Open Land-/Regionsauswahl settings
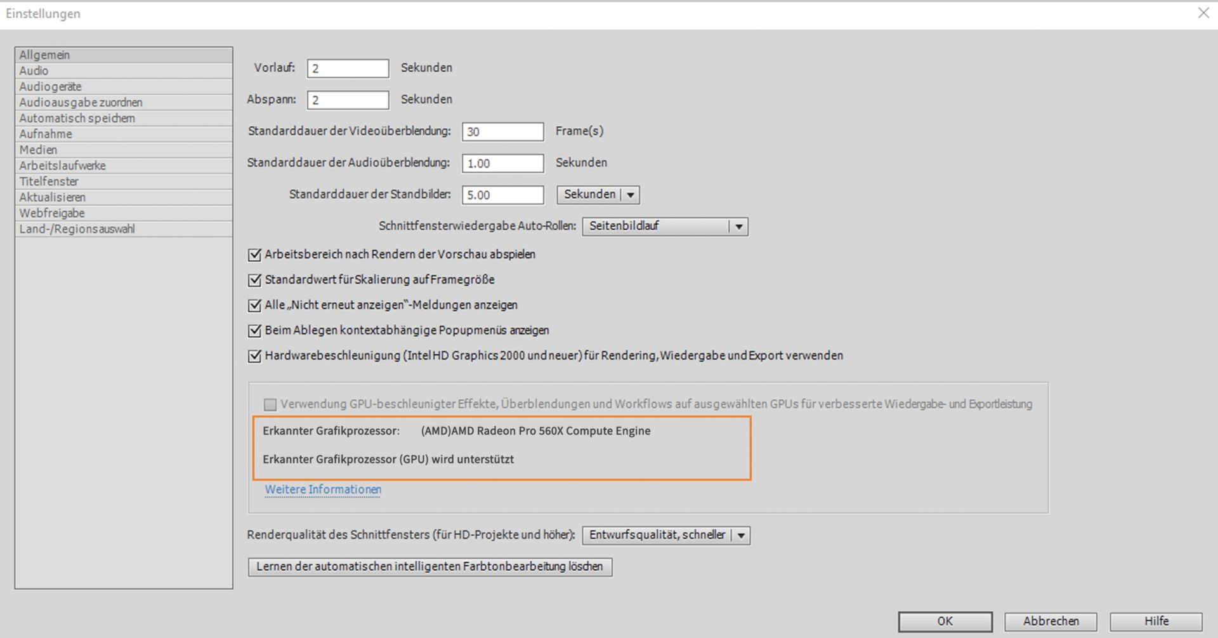Screen dimensions: 1218x638 coord(77,229)
